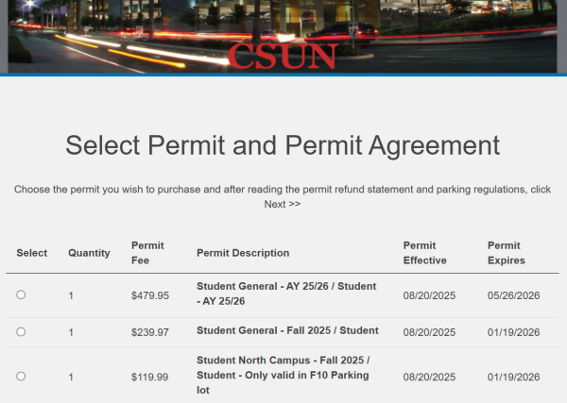Select the $119.99 Student North Campus permit radio
The image size is (567, 403).
point(21,376)
